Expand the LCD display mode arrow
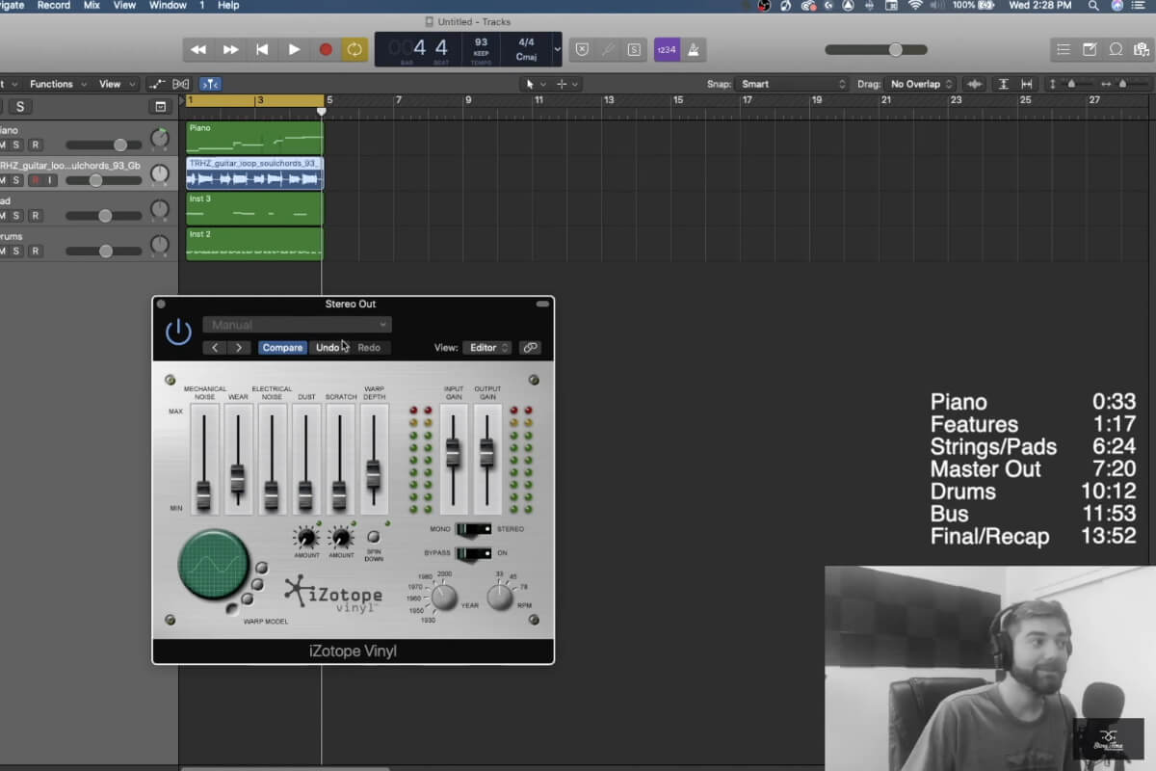Viewport: 1156px width, 771px height. (x=557, y=49)
